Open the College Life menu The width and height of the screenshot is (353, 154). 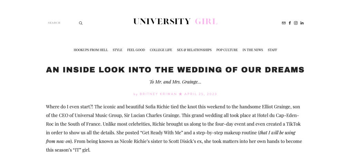coord(161,50)
